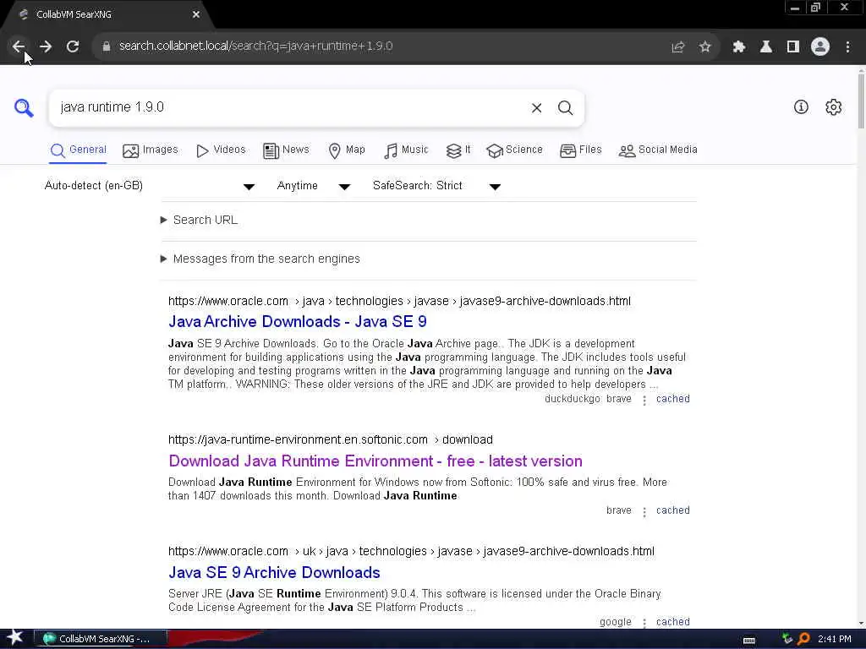866x649 pixels.
Task: Click the taskbar start star icon
Action: click(15, 638)
